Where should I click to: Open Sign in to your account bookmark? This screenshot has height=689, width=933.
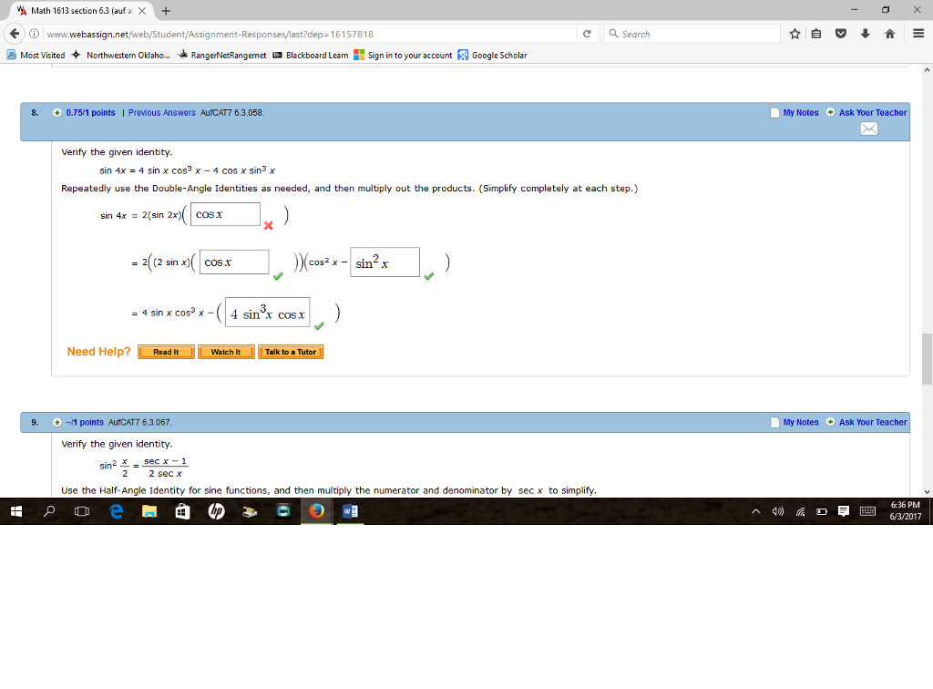click(x=403, y=55)
